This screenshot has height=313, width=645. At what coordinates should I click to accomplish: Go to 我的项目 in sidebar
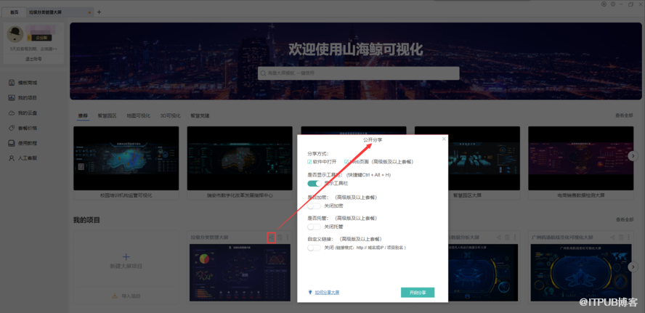(26, 97)
